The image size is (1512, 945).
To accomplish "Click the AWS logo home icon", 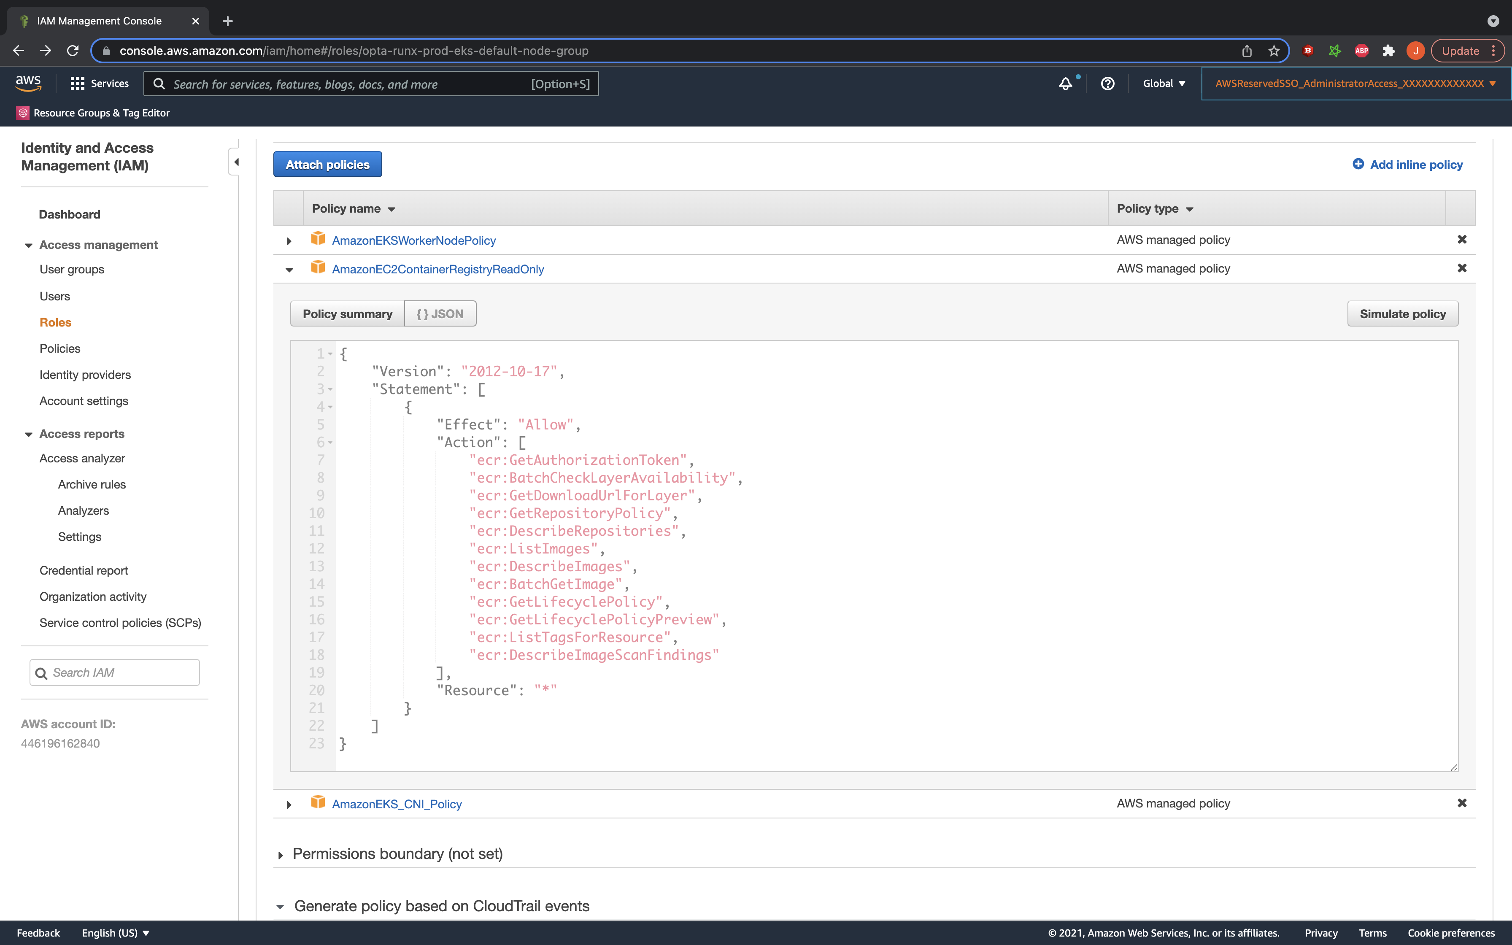I will tap(28, 83).
